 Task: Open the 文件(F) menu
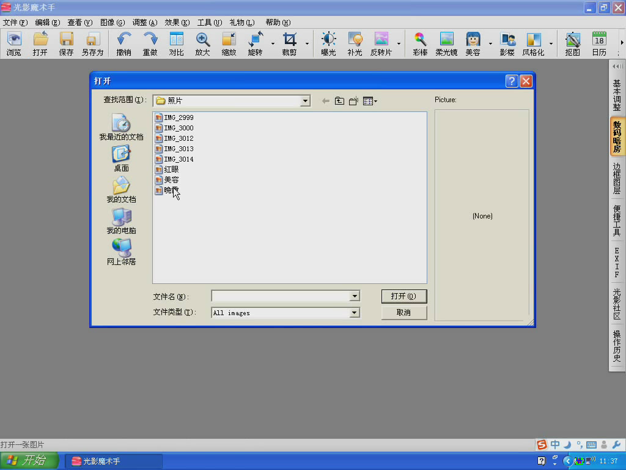[x=15, y=23]
